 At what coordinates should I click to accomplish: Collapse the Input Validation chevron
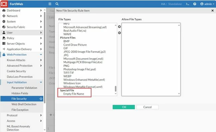41,82
